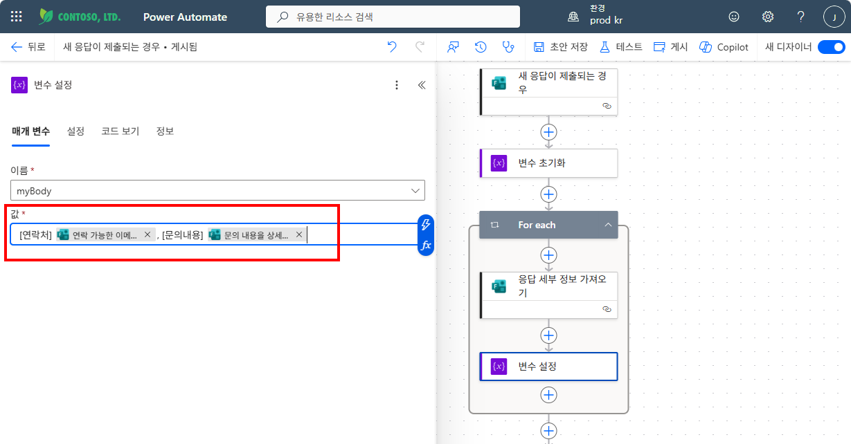This screenshot has height=444, width=851.
Task: Open the Help question mark
Action: (800, 17)
